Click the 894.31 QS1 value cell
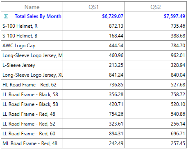 (x=94, y=134)
